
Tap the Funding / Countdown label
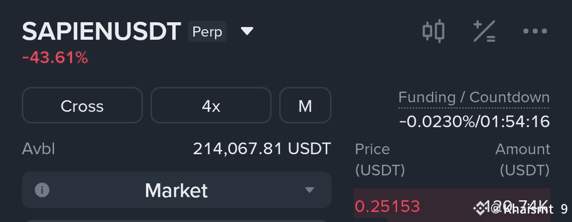[x=474, y=97]
